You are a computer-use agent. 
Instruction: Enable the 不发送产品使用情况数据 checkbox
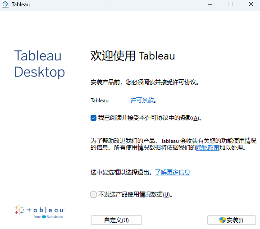coord(93,194)
